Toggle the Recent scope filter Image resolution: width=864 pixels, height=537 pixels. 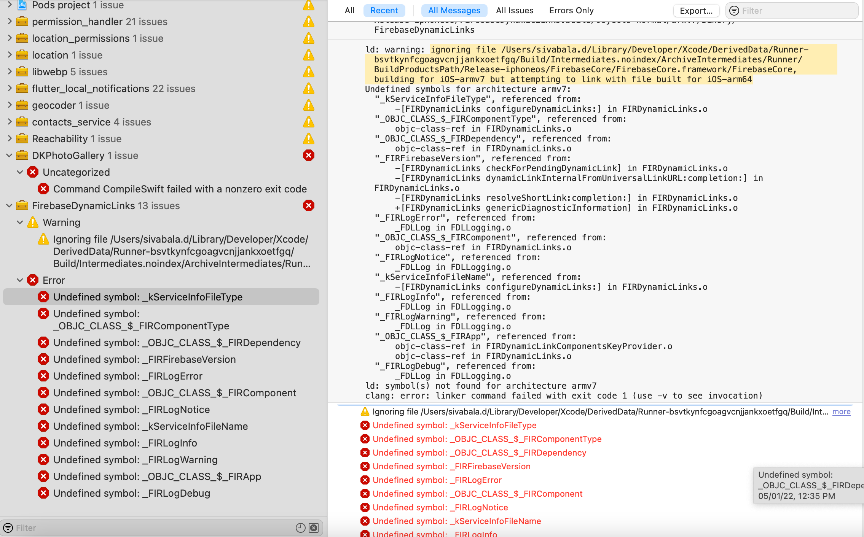point(384,11)
